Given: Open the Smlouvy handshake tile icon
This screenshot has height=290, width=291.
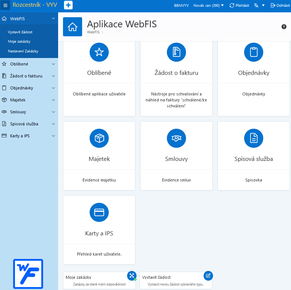Looking at the screenshot, I should click(x=176, y=138).
